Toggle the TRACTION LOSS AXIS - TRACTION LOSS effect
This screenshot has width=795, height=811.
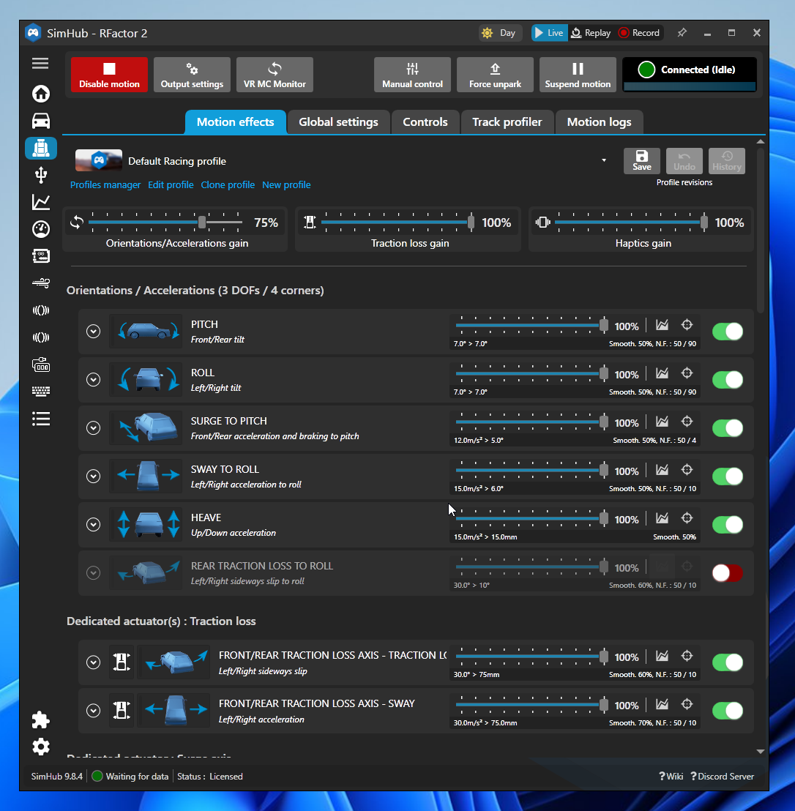tap(727, 662)
